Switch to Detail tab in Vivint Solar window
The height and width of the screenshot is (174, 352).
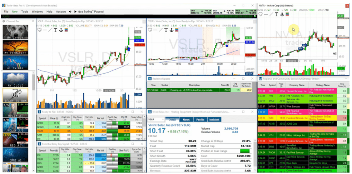coord(172,120)
